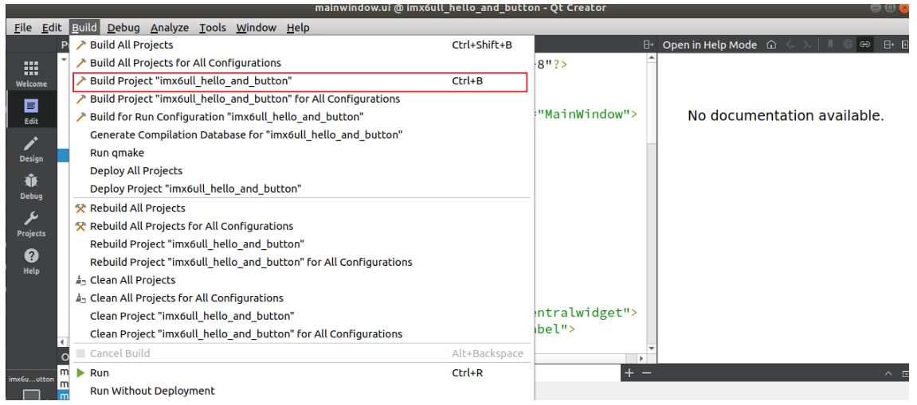Viewport: 917px width, 405px height.
Task: Open the Tools menu
Action: pos(213,28)
